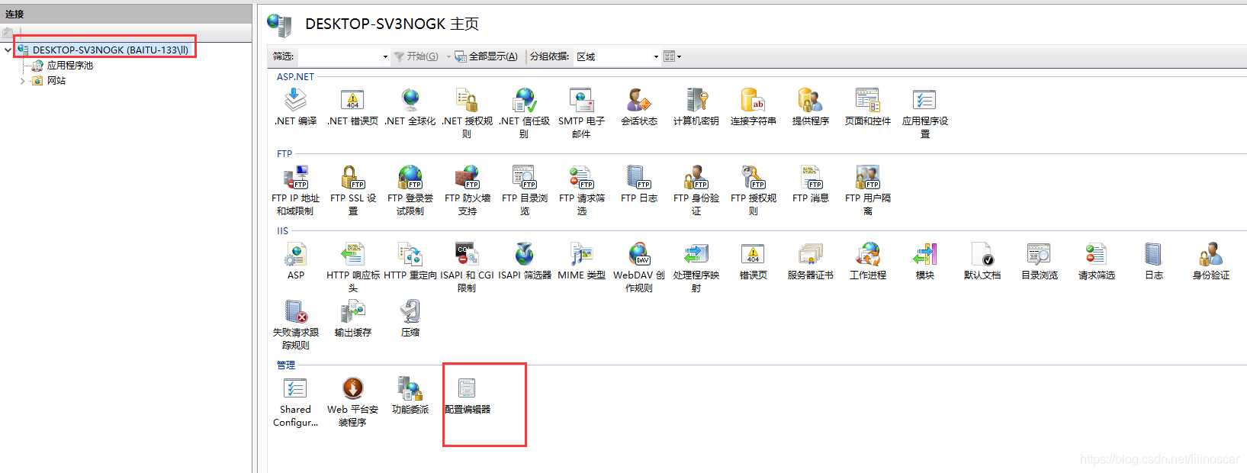The height and width of the screenshot is (473, 1247).
Task: Open ISAPI 和 CGI 限制
Action: (467, 267)
